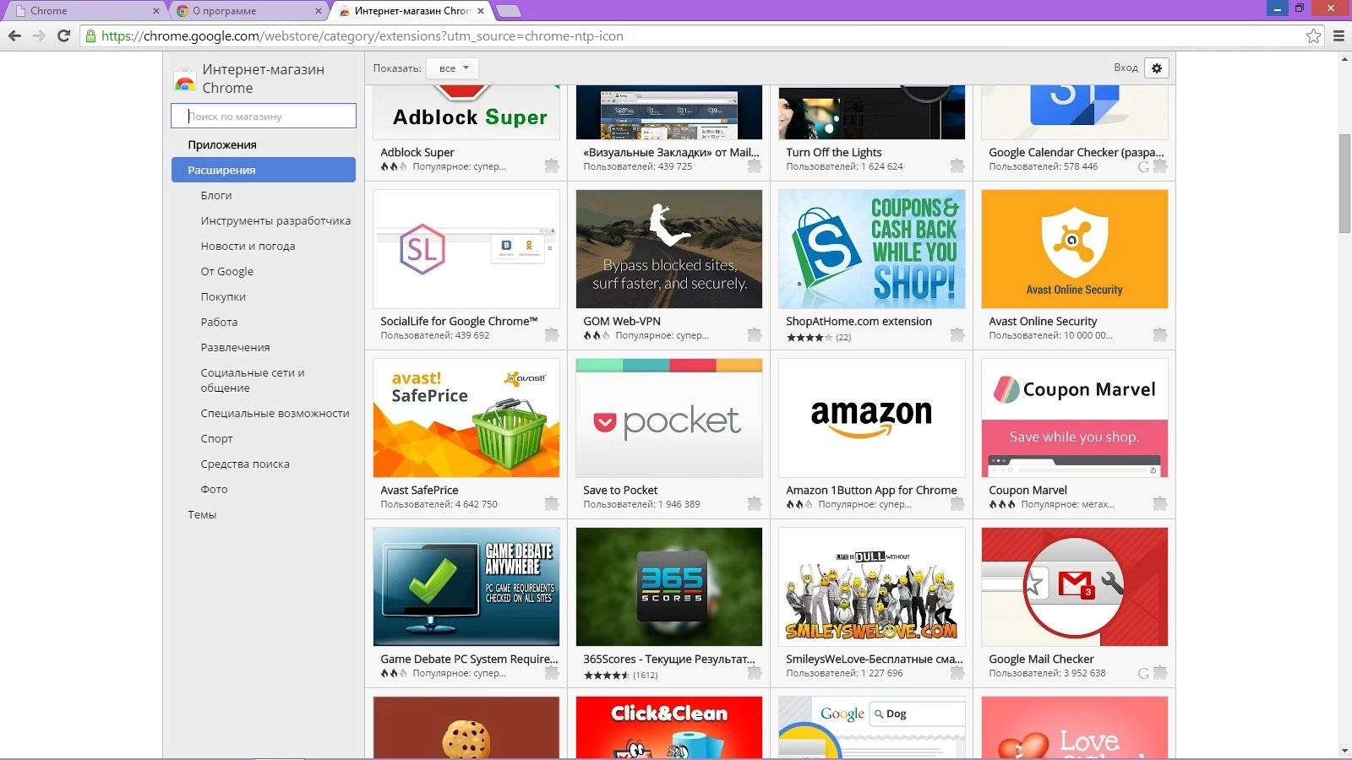Open the Avast Online Security thumbnail
Viewport: 1352px width, 760px height.
[x=1074, y=249]
